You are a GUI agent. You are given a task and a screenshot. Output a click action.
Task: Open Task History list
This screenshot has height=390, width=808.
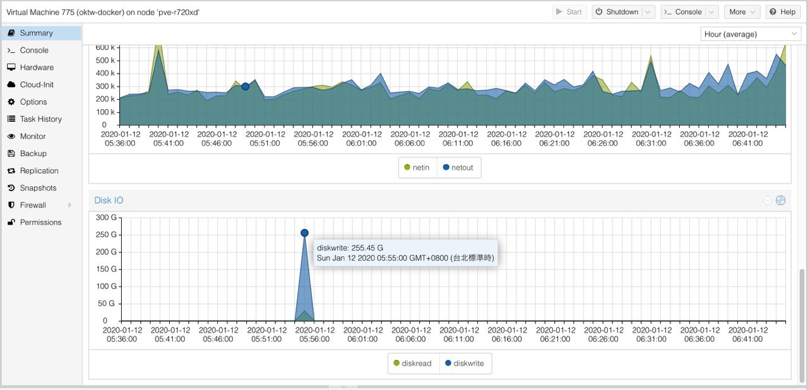pyautogui.click(x=41, y=119)
